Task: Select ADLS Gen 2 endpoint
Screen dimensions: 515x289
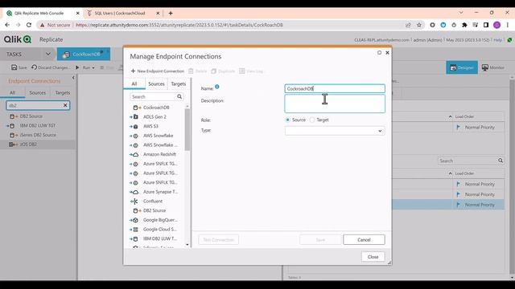Action: click(154, 117)
